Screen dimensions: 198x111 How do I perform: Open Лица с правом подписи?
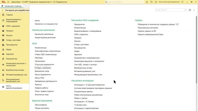click(44, 91)
